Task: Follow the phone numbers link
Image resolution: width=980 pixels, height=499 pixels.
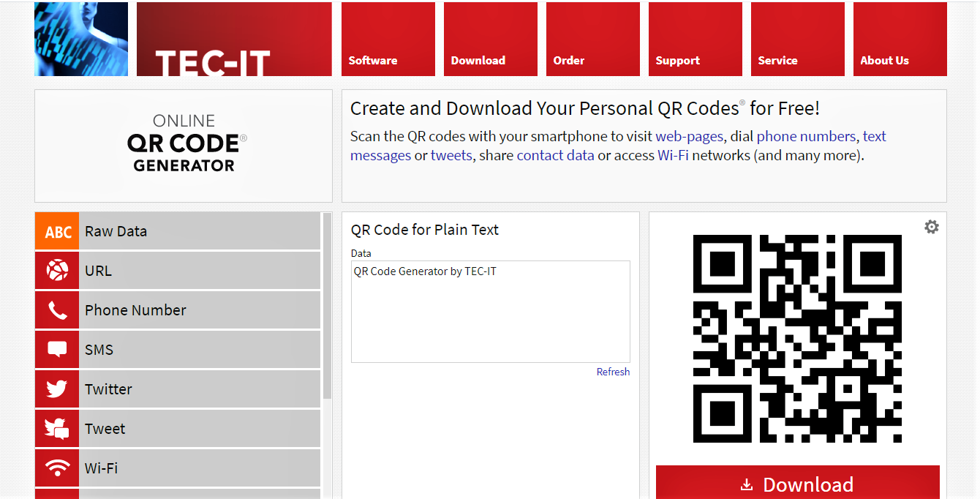Action: [806, 137]
